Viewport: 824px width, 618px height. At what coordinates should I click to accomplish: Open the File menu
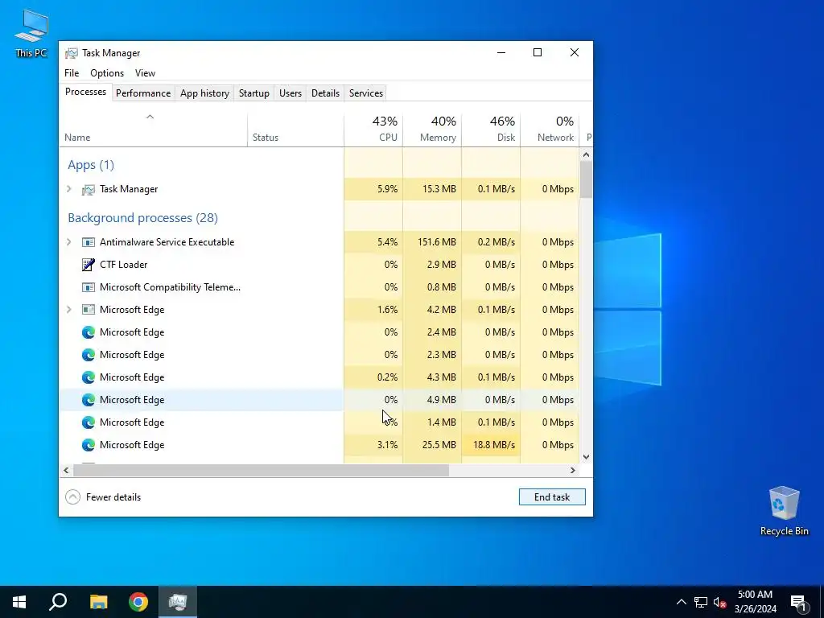pyautogui.click(x=72, y=73)
